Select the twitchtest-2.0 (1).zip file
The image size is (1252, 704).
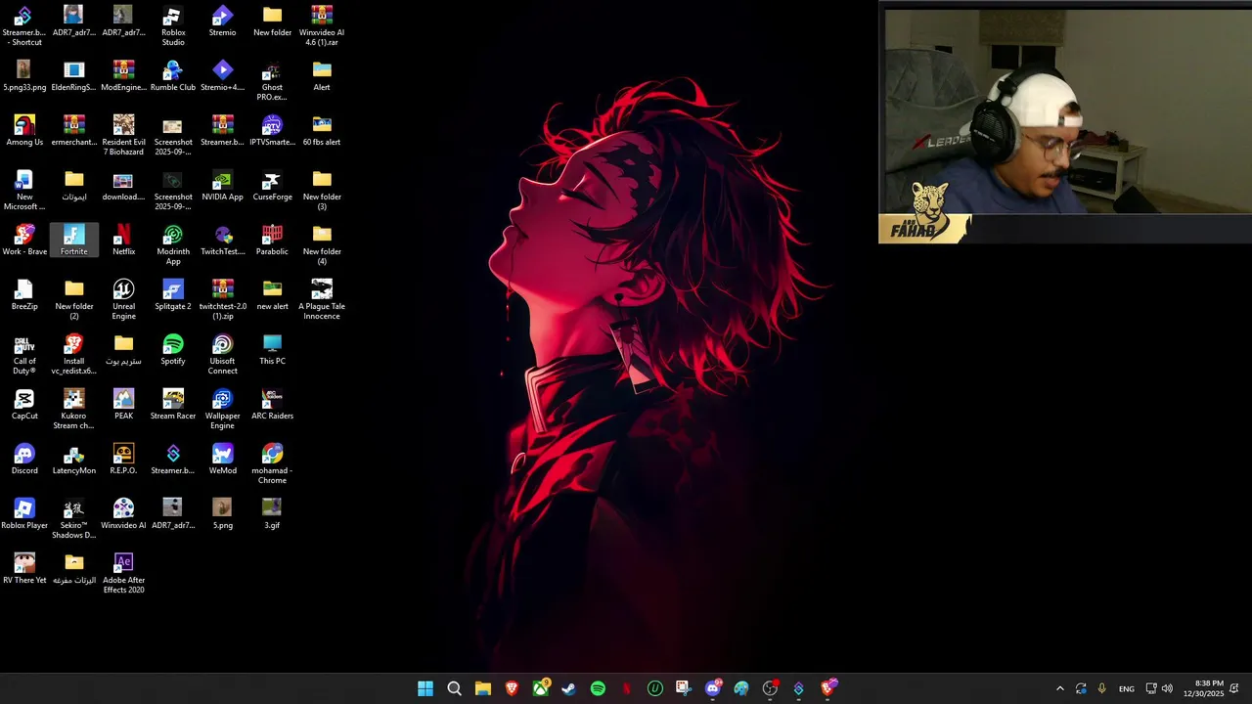pyautogui.click(x=222, y=300)
